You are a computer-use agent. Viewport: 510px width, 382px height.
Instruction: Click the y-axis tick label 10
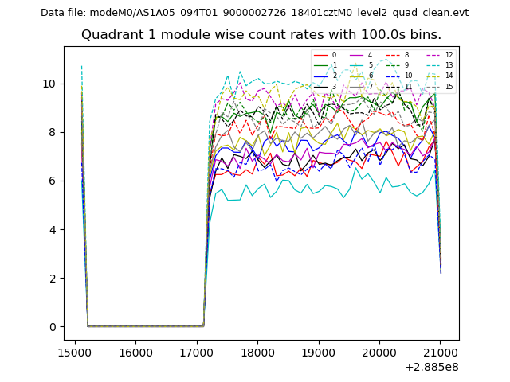49,84
